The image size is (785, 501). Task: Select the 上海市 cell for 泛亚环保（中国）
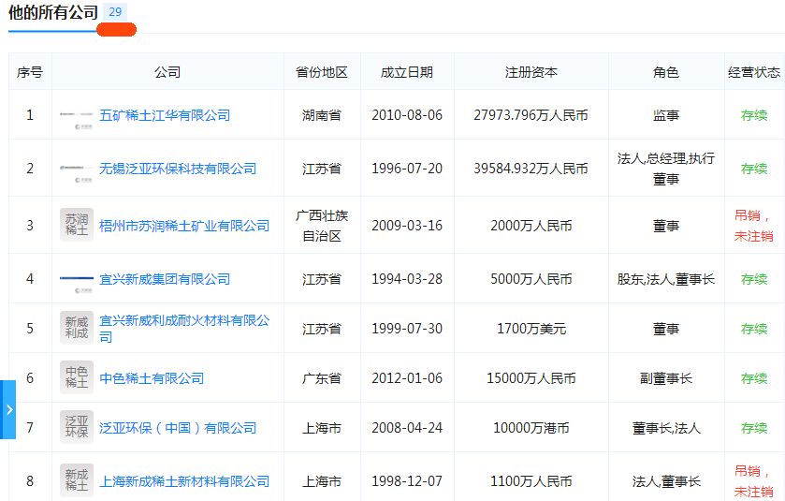(322, 428)
